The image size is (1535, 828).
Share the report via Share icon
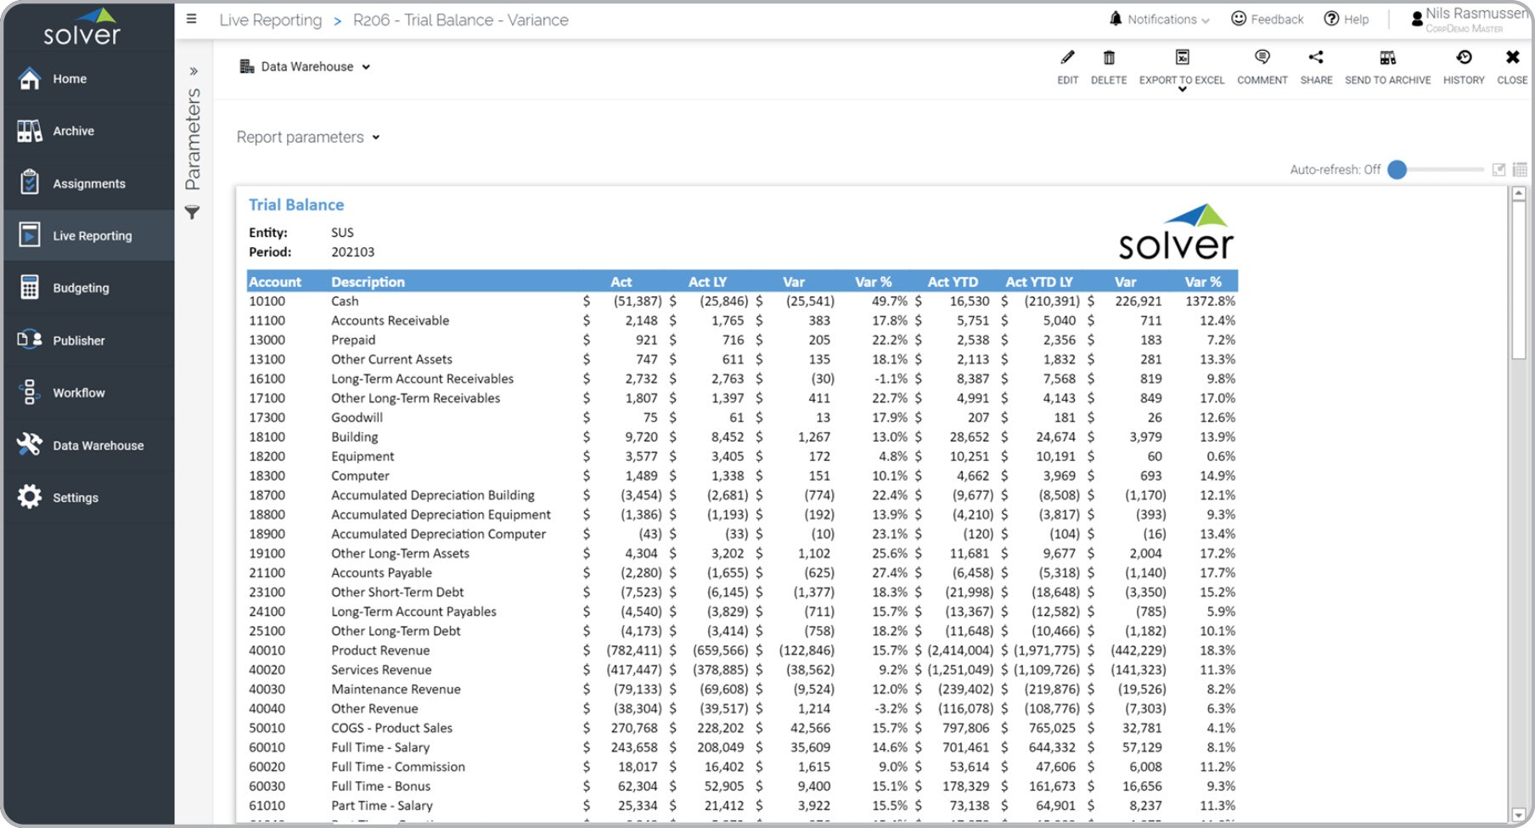coord(1315,58)
